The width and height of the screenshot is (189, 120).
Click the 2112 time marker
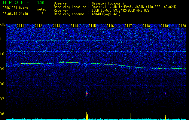(x=38, y=26)
